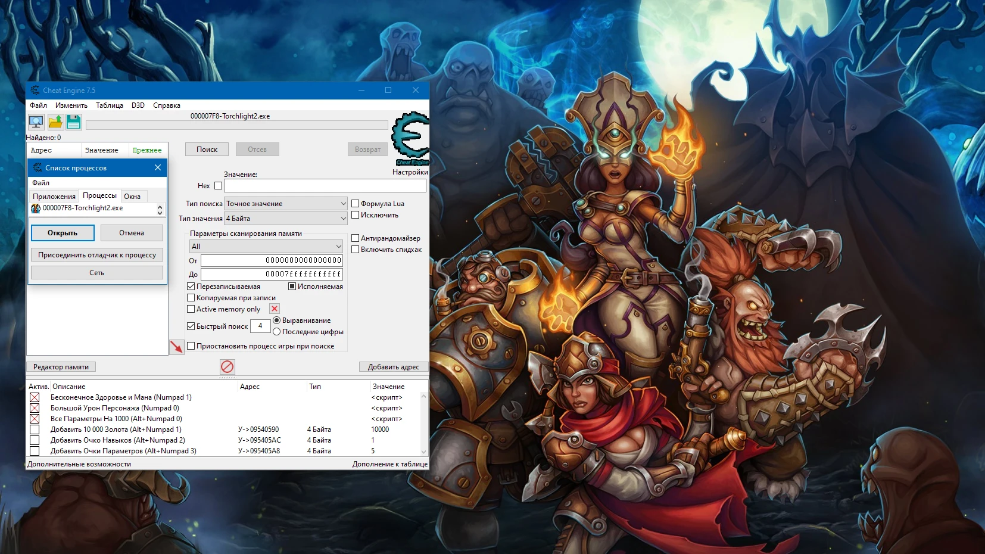The image size is (985, 554).
Task: Select the Выравнивание radio button
Action: pyautogui.click(x=277, y=320)
